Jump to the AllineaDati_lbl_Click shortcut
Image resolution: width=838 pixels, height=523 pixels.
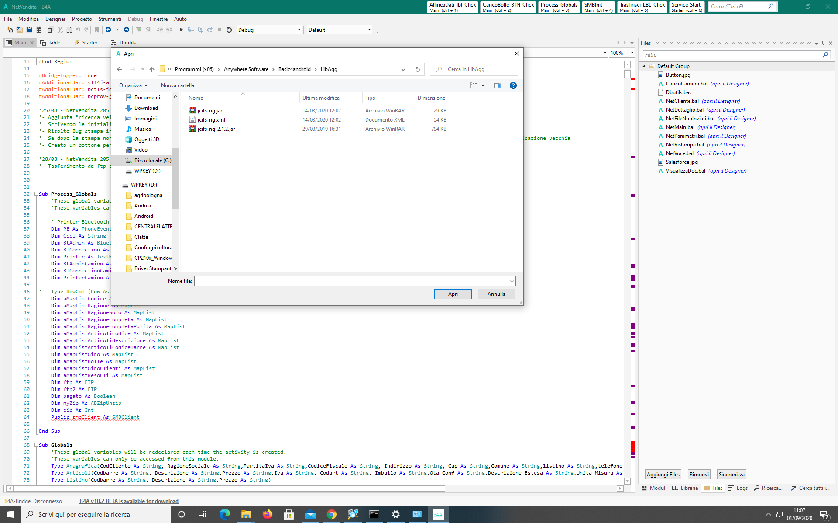453,7
